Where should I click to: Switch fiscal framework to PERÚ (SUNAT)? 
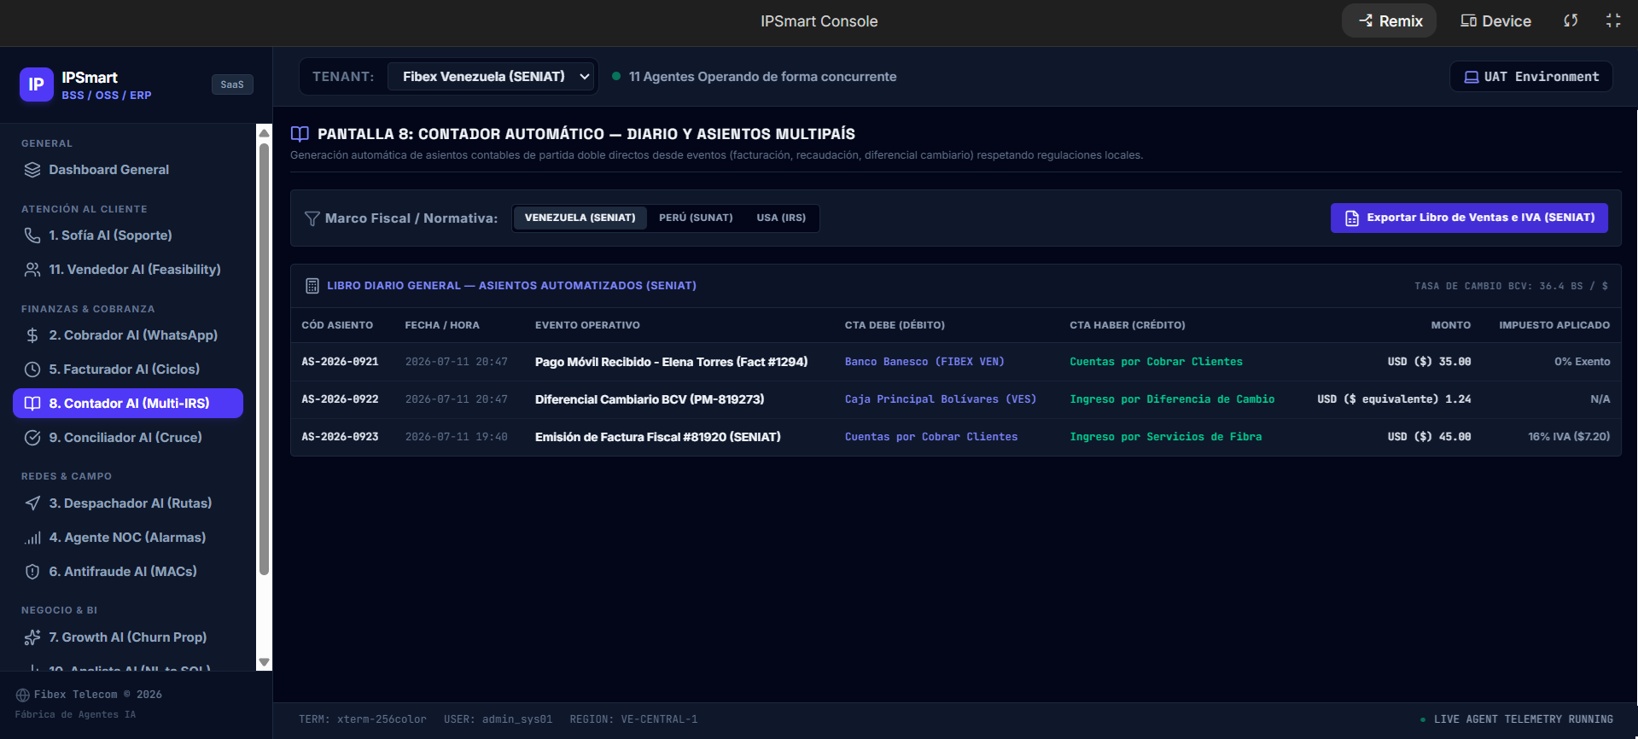[696, 218]
